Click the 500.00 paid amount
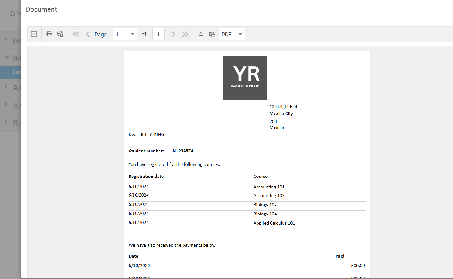 [358, 266]
